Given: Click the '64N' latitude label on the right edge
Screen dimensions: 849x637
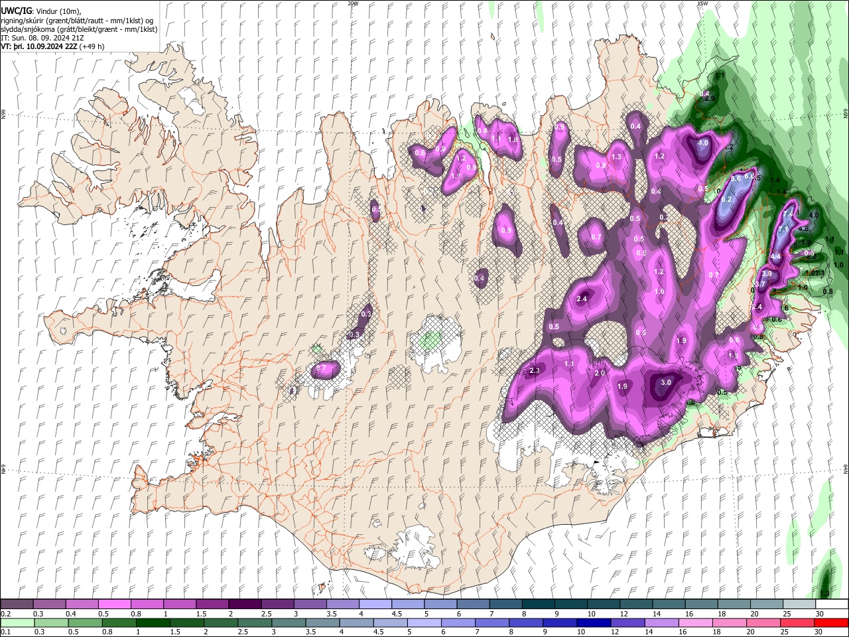Looking at the screenshot, I should coord(846,469).
